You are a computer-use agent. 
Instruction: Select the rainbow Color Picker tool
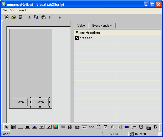(x=56, y=127)
